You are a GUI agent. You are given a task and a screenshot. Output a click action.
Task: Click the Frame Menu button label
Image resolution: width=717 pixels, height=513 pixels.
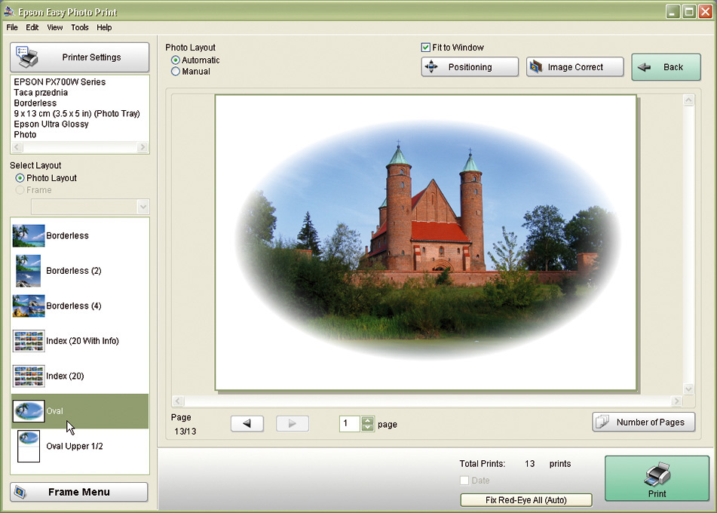[x=79, y=492]
